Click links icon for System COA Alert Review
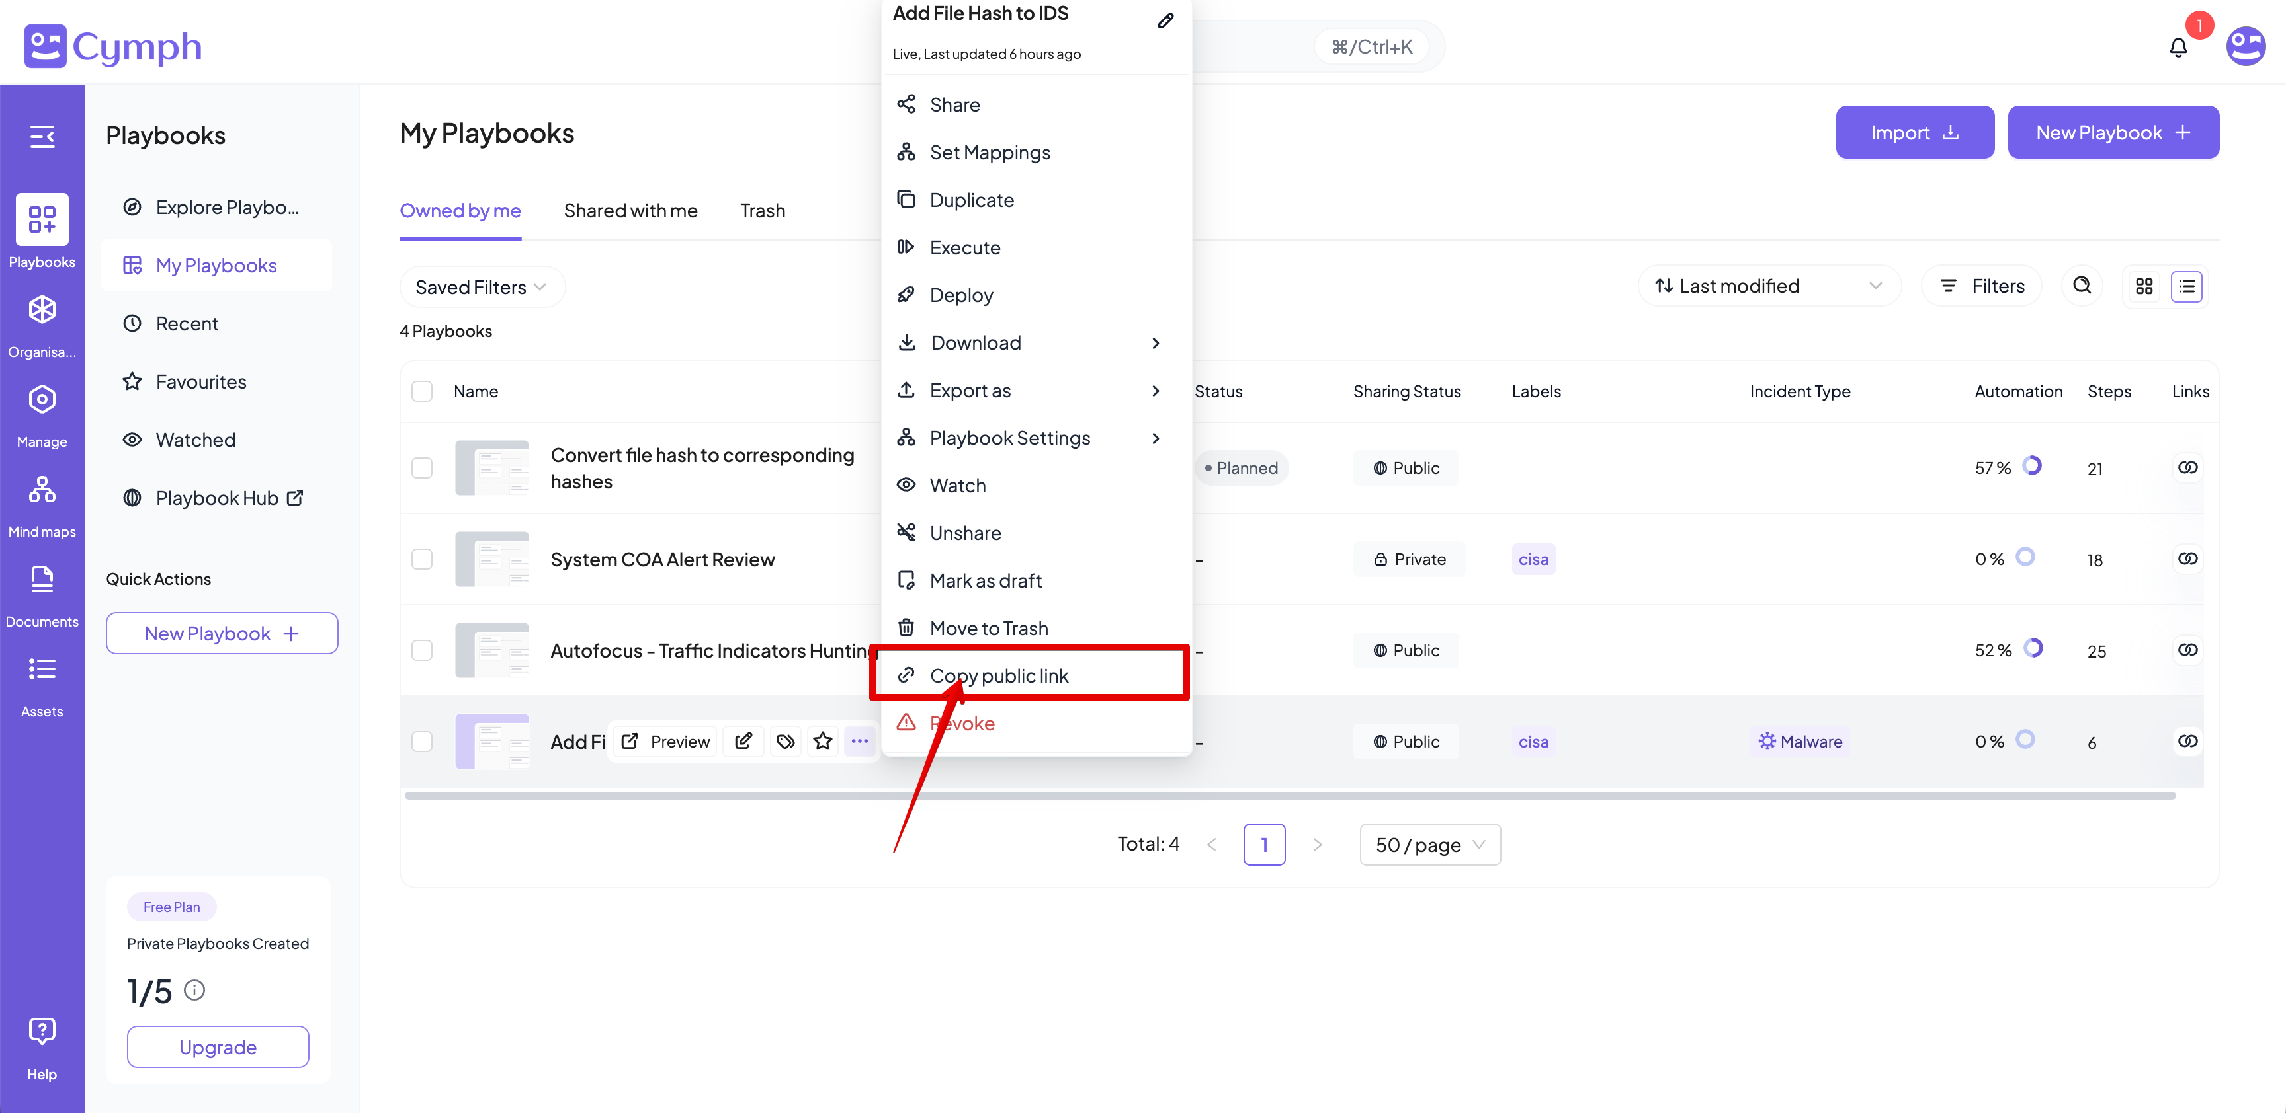Viewport: 2286px width, 1113px height. pyautogui.click(x=2187, y=558)
